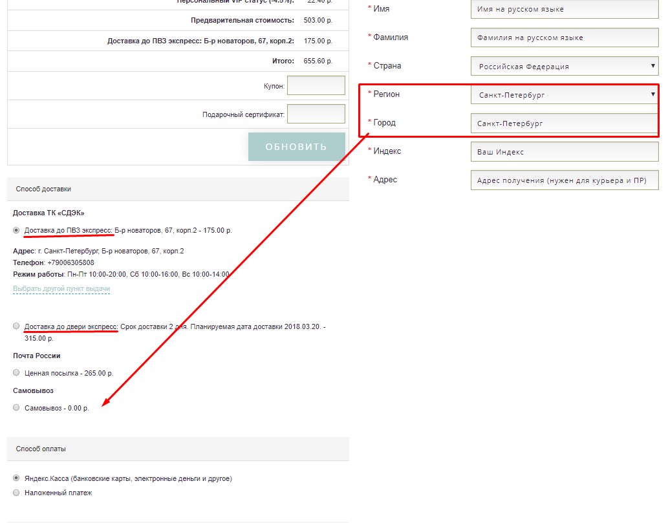668x523 pixels.
Task: Choose Доставка до двери экспресс delivery option
Action: (16, 326)
